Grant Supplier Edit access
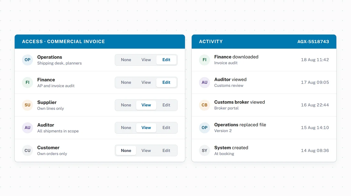 coord(166,105)
